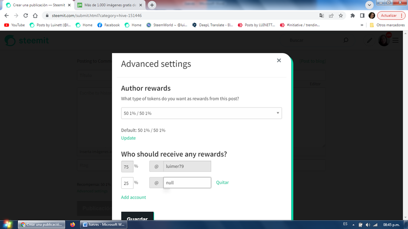Click the page scrollbar up arrow
The image size is (408, 229).
tap(405, 33)
